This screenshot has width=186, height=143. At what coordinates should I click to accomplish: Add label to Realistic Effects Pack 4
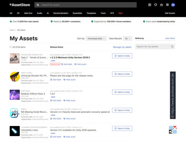tap(56, 101)
